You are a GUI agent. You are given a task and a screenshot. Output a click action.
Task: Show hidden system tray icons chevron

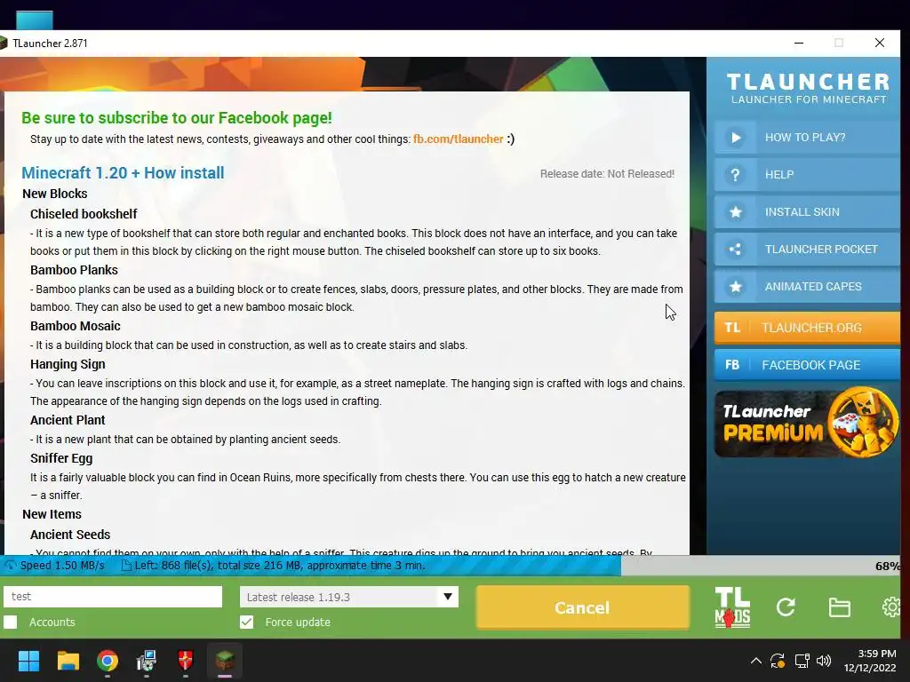click(756, 661)
